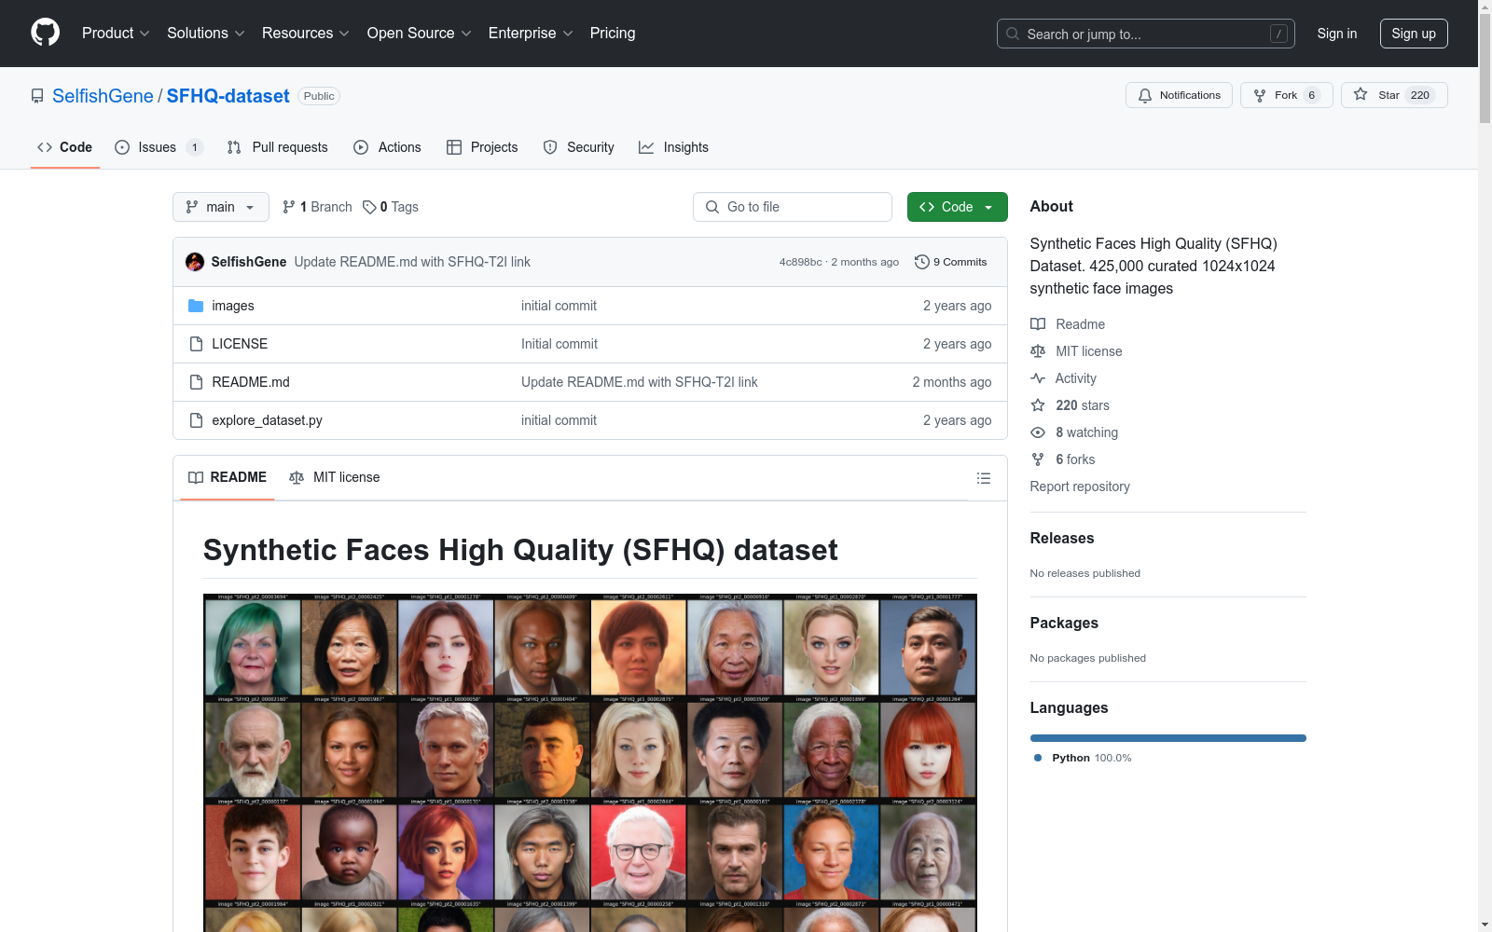Open the Insights tab
This screenshot has width=1492, height=932.
[673, 146]
